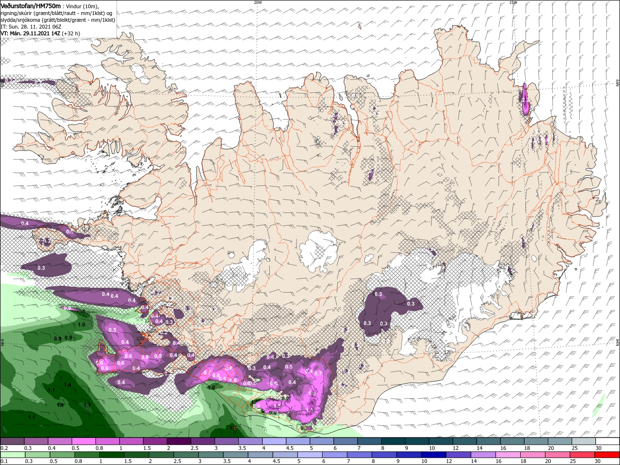This screenshot has height=465, width=620.
Task: Select lower legend row pink swatch labeled 18
Action: (x=532, y=455)
